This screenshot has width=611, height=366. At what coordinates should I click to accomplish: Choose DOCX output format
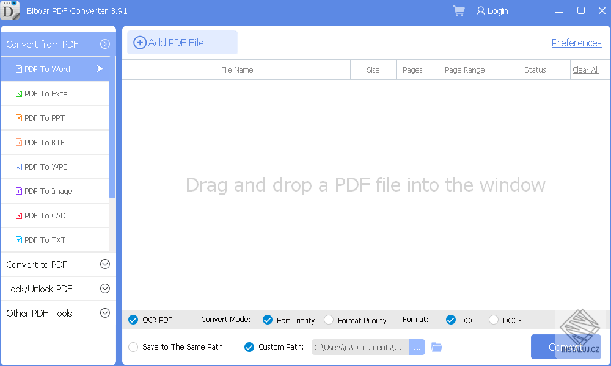click(x=494, y=320)
